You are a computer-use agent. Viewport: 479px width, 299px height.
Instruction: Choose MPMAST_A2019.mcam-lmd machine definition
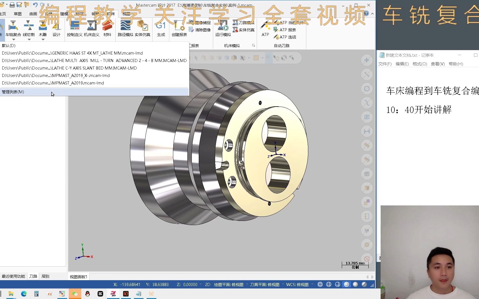(x=94, y=83)
